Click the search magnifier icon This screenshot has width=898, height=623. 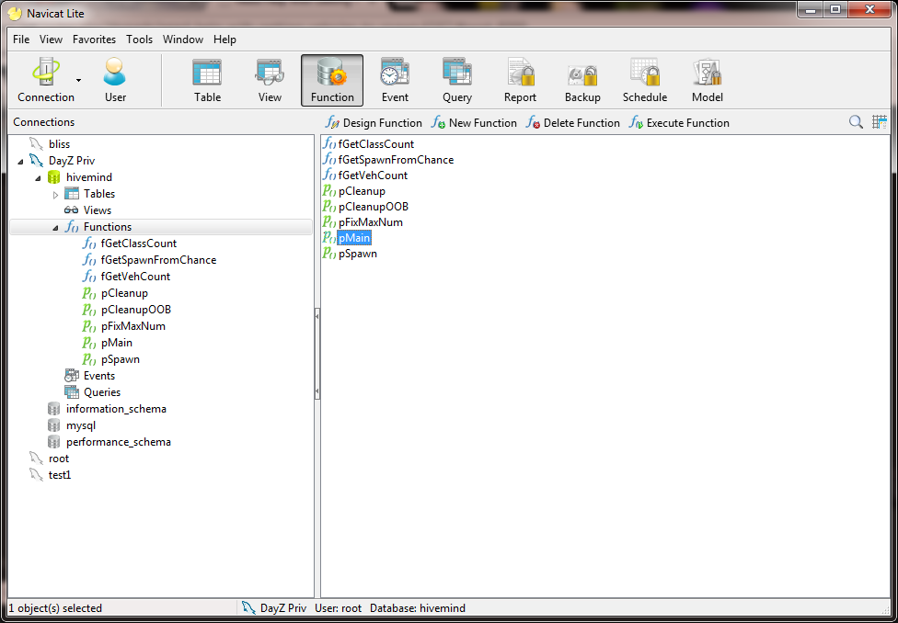[x=856, y=122]
